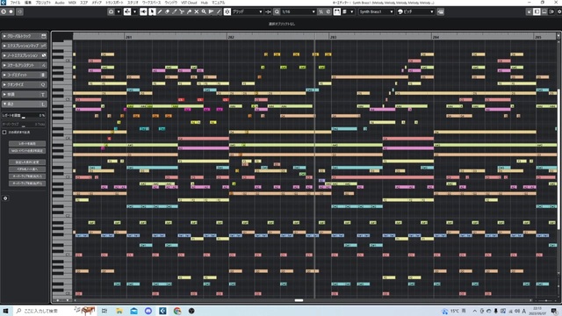Open the ファイル menu
This screenshot has height=316, width=562.
coord(15,3)
